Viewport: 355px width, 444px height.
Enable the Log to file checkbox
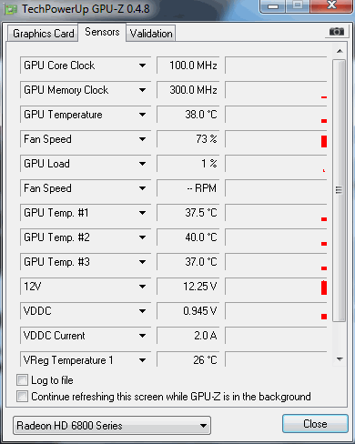tap(22, 379)
